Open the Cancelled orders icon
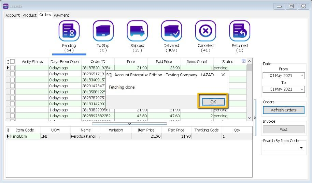Image resolution: width=312 pixels, height=183 pixels. tap(205, 31)
